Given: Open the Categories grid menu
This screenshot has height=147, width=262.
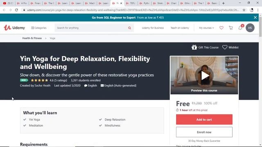Looking at the screenshot, I should [x=39, y=28].
